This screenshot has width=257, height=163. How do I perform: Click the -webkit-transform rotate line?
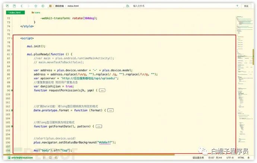coord(69,18)
